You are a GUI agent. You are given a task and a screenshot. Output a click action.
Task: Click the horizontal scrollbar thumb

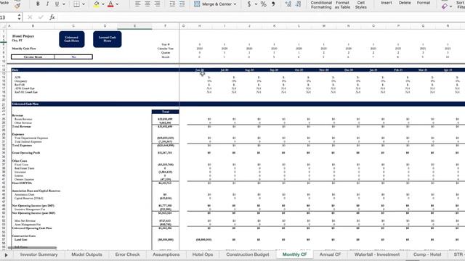point(32,248)
